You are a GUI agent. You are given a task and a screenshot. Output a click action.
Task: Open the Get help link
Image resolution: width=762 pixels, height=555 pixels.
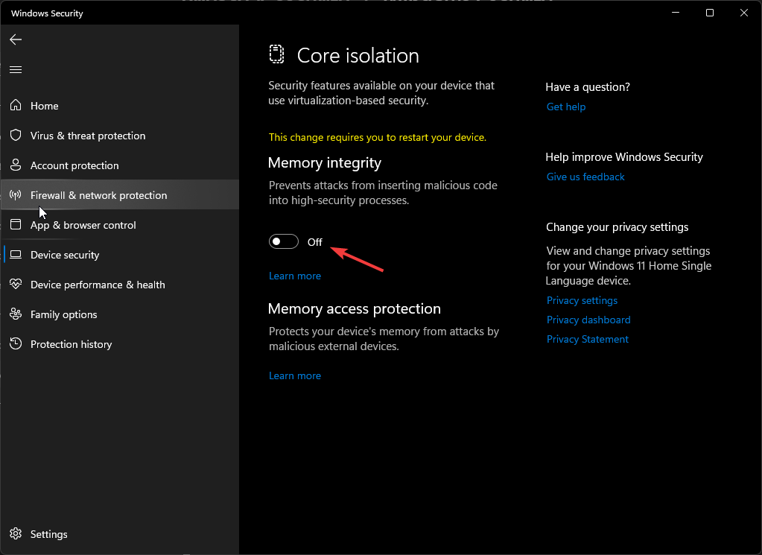565,107
